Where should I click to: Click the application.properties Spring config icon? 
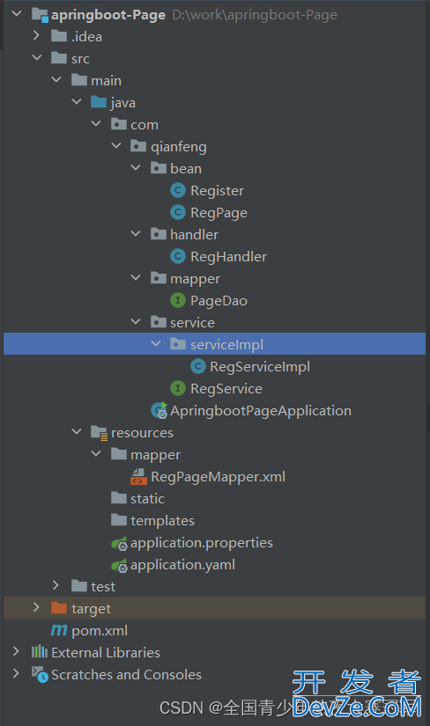[x=119, y=543]
